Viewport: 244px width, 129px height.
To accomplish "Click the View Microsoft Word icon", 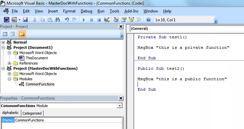I will point(7,20).
